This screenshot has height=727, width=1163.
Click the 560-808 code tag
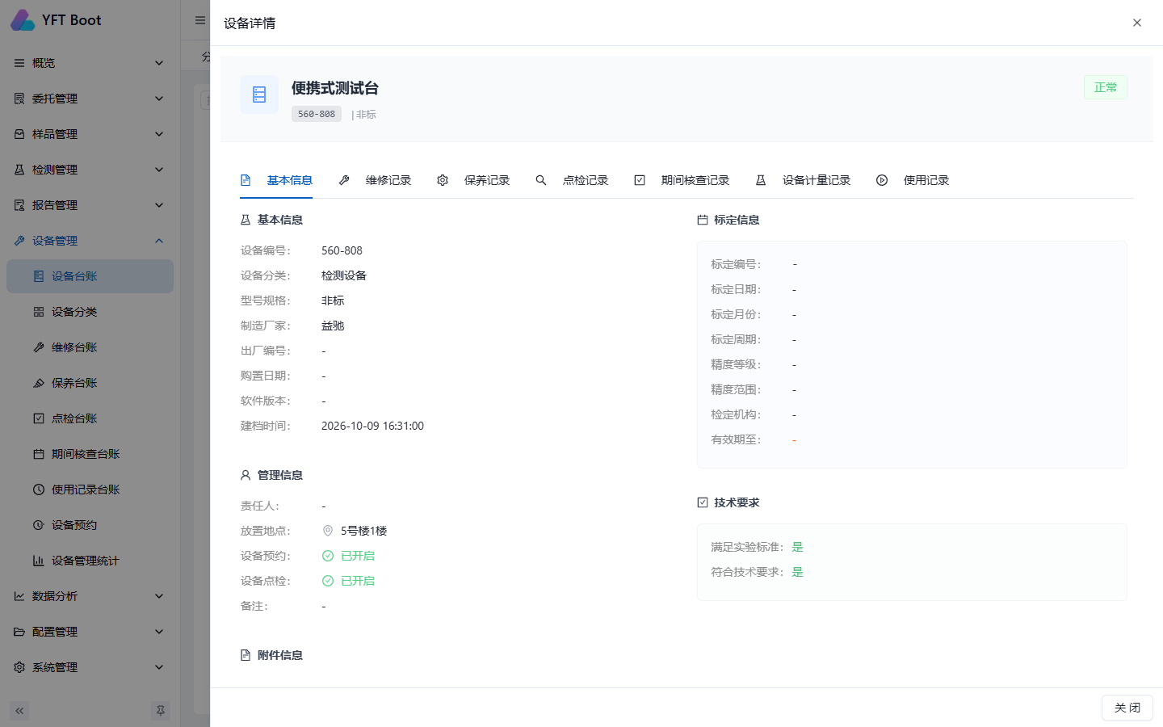pos(317,114)
